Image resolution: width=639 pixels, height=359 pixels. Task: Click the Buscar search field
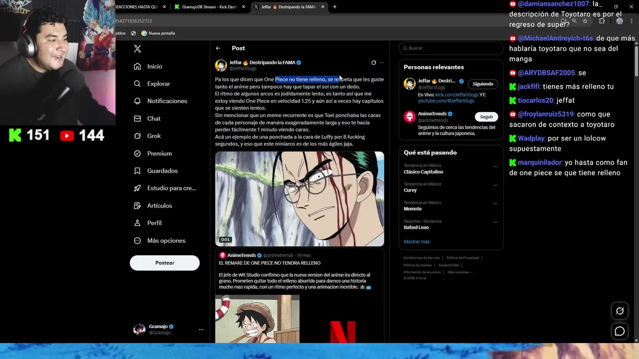[451, 48]
